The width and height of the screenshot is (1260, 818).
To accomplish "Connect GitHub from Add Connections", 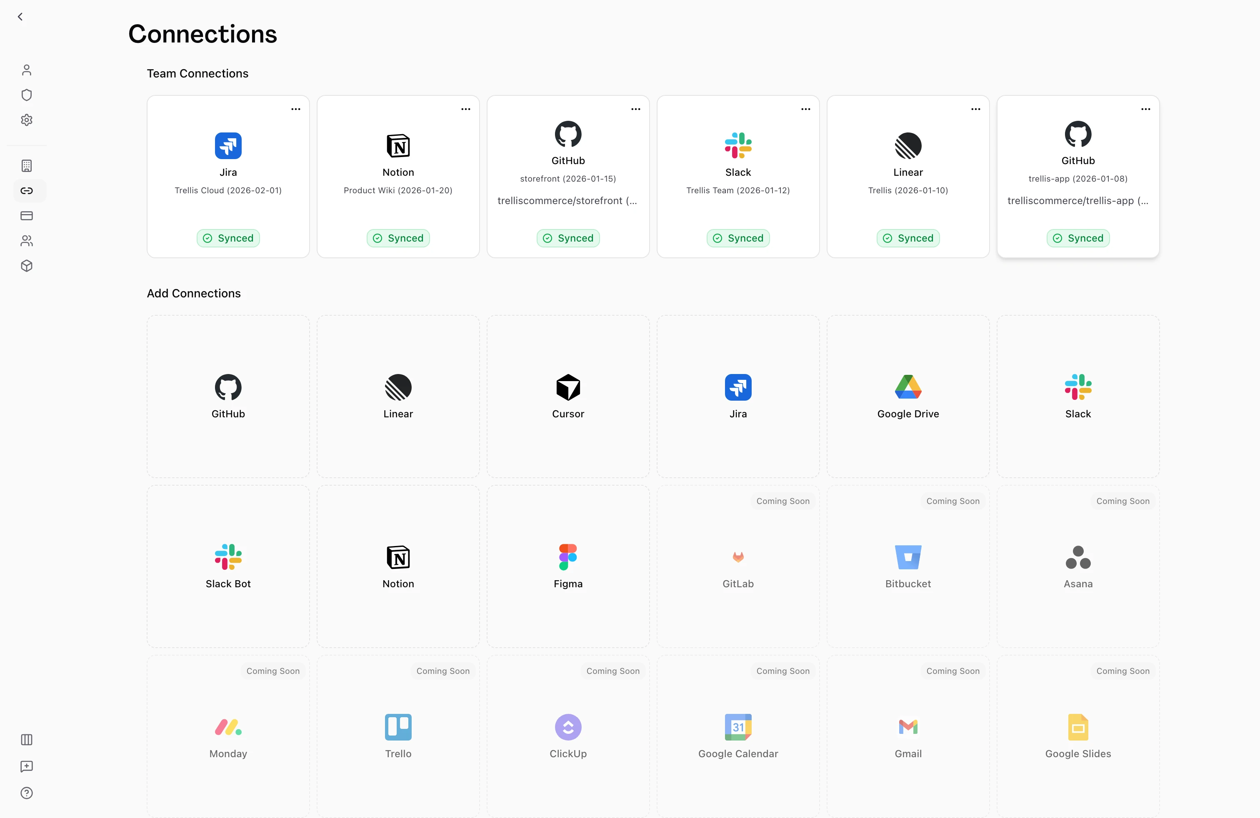I will 227,397.
